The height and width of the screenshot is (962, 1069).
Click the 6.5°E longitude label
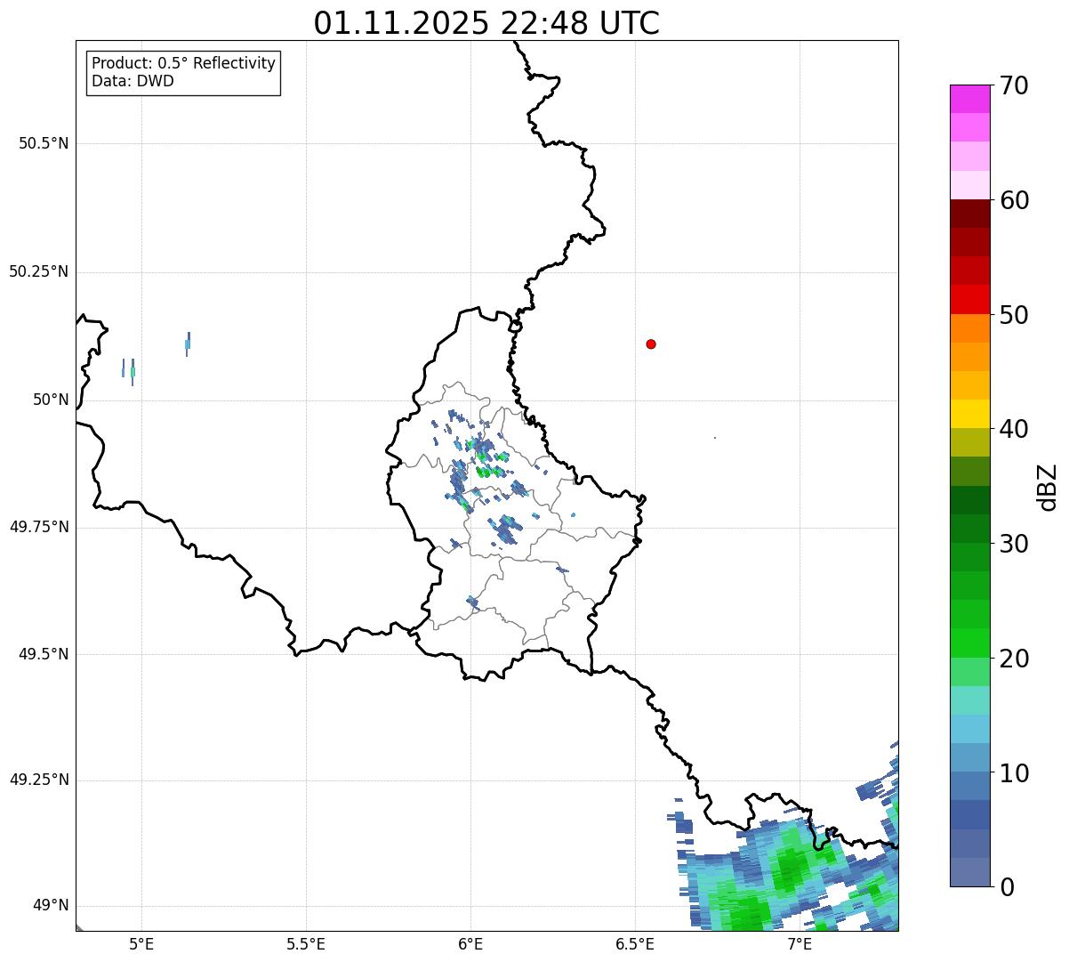pos(635,944)
